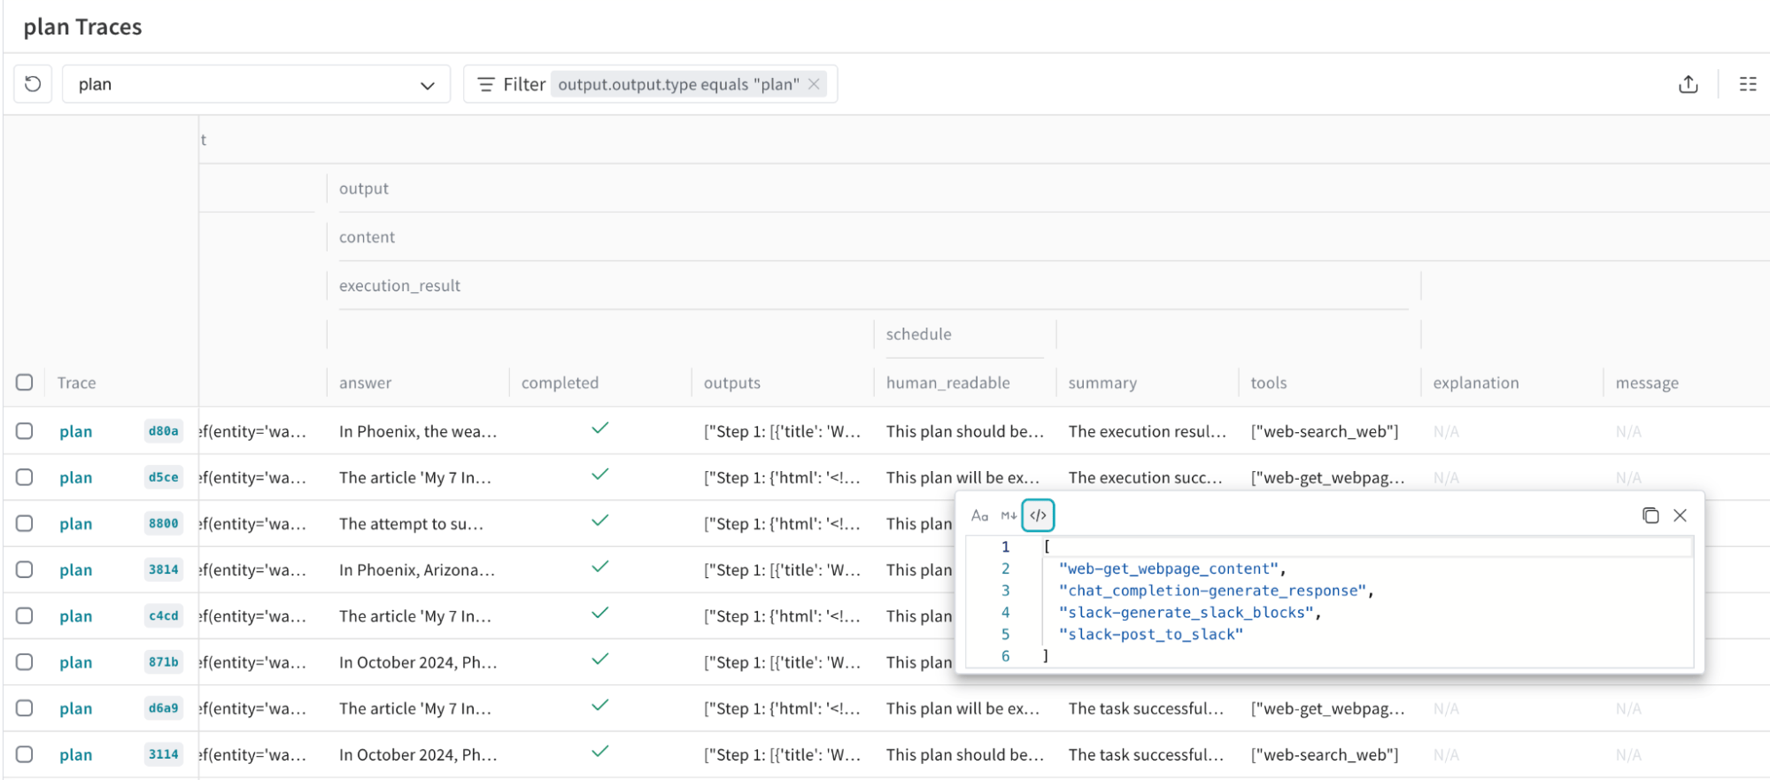Click the schedule group header
The image size is (1770, 780).
tap(919, 334)
